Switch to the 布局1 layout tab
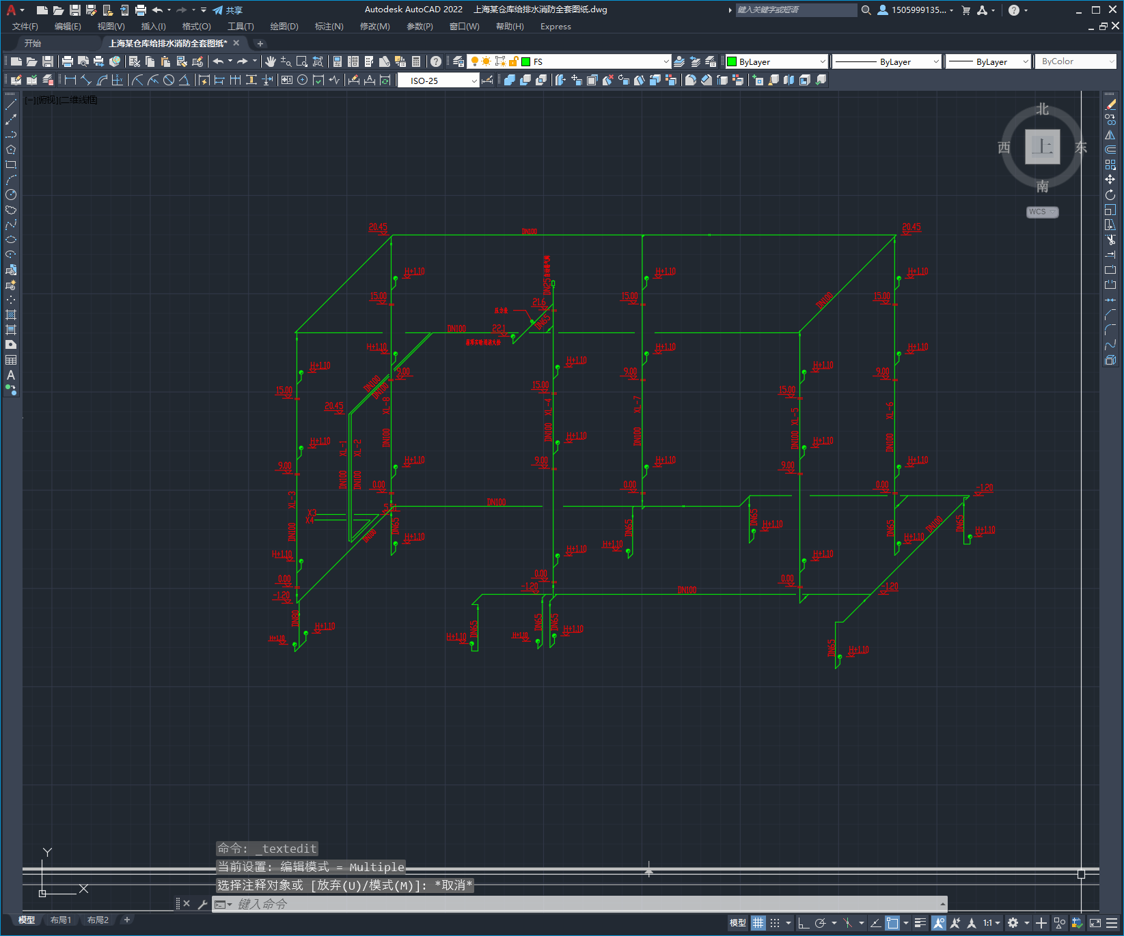 coord(61,920)
